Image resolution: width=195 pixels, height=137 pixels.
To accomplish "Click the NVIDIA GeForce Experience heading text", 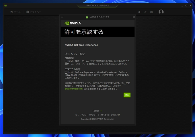I will 81,45.
